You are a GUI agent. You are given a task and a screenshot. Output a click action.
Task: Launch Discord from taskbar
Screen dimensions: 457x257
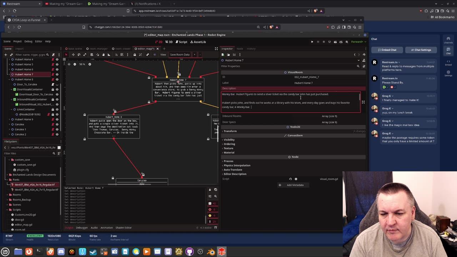point(61,252)
